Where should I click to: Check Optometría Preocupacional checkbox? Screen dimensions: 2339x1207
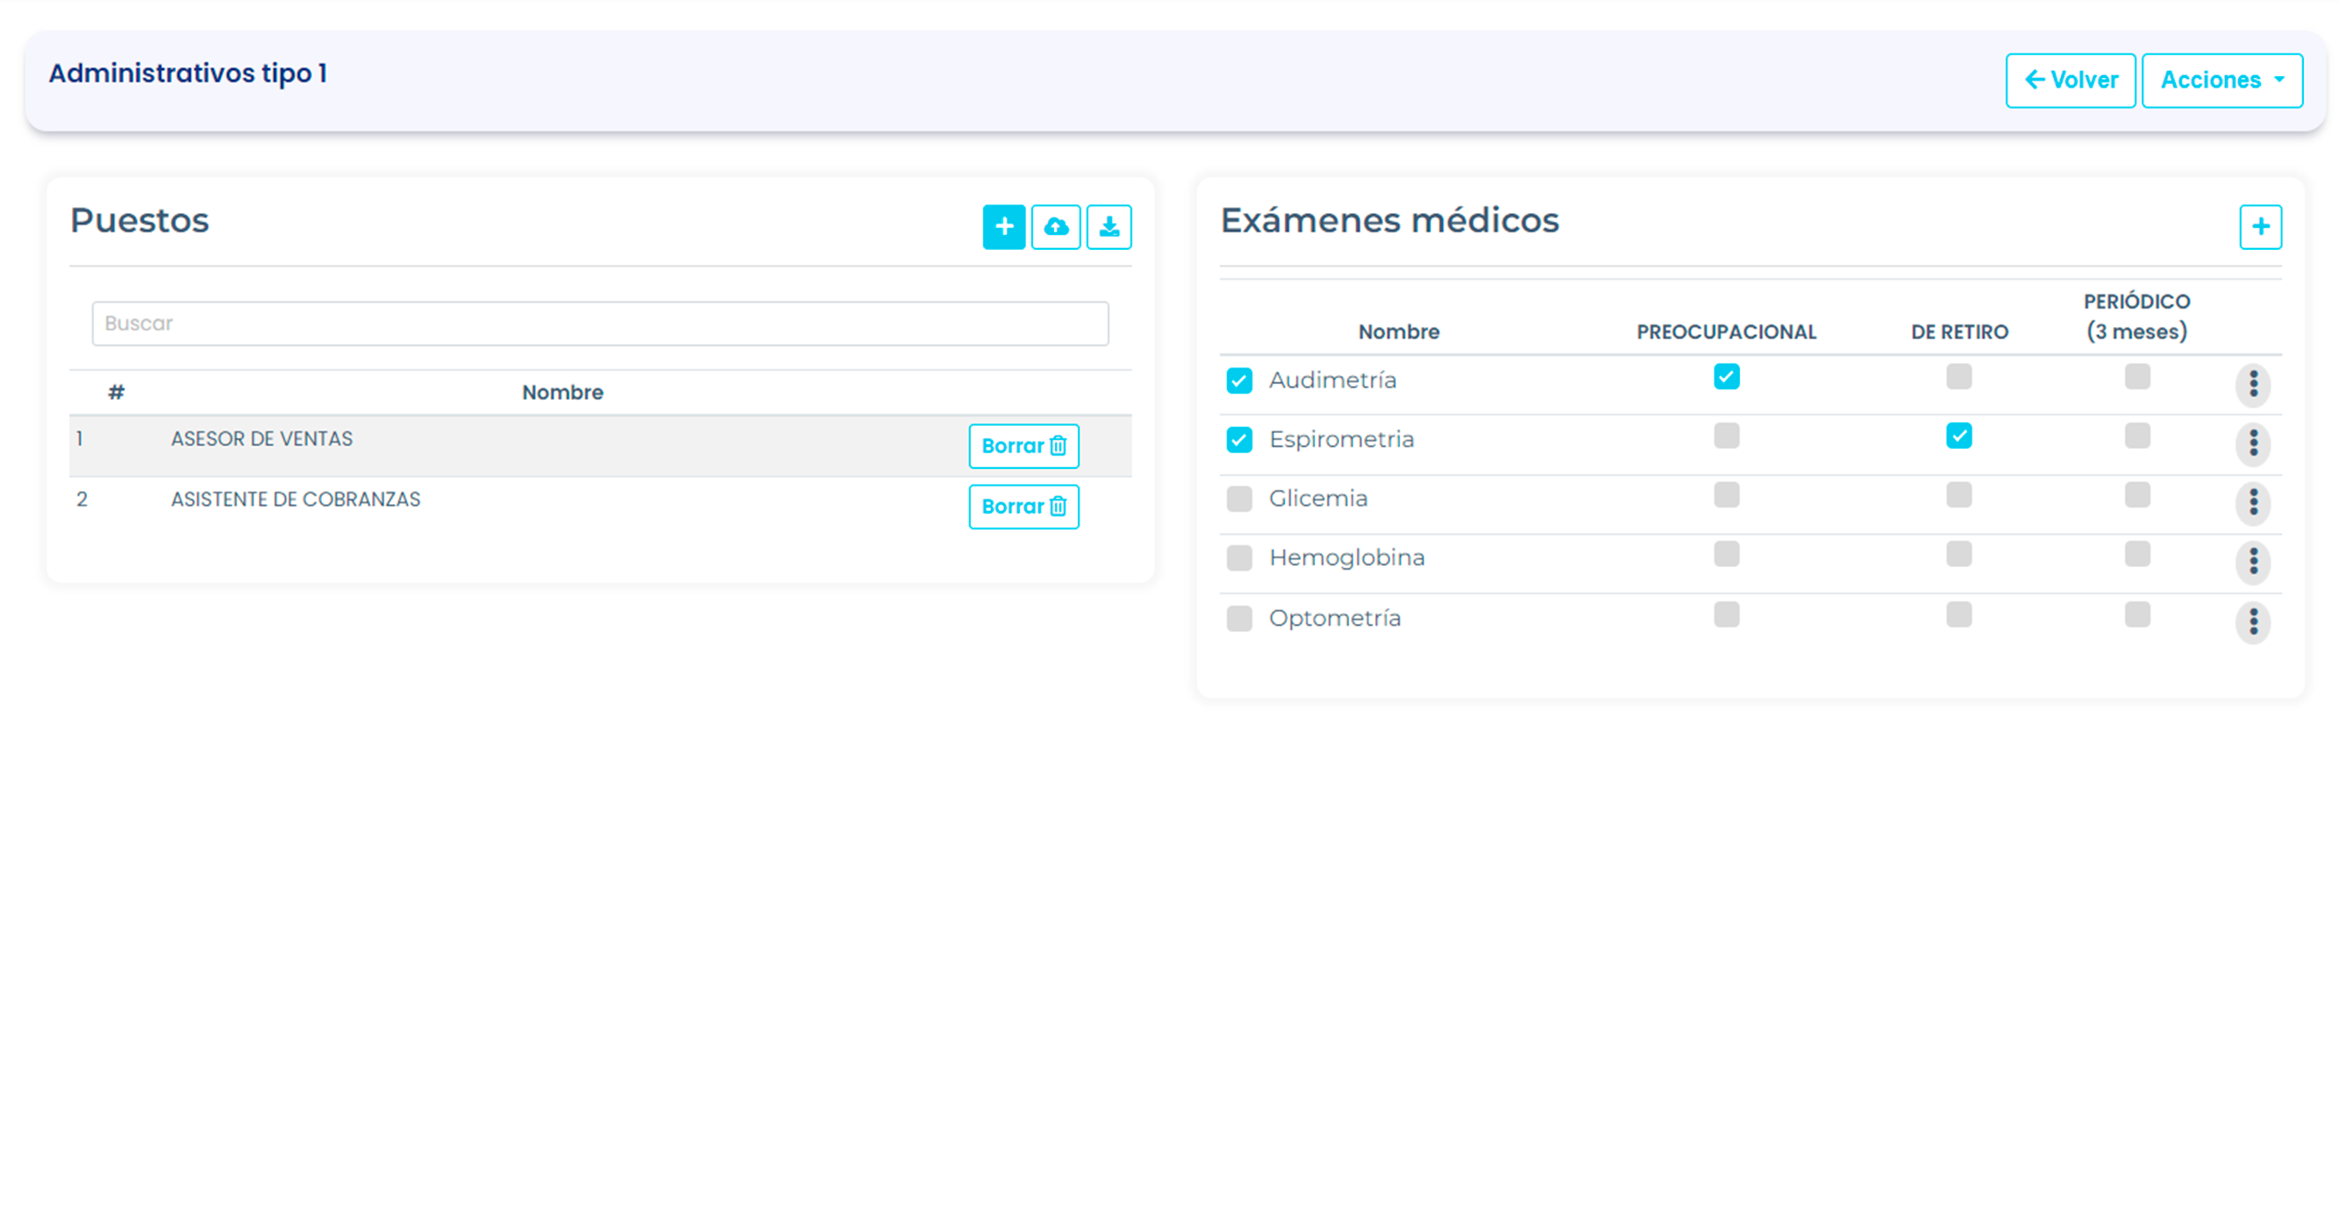tap(1726, 614)
